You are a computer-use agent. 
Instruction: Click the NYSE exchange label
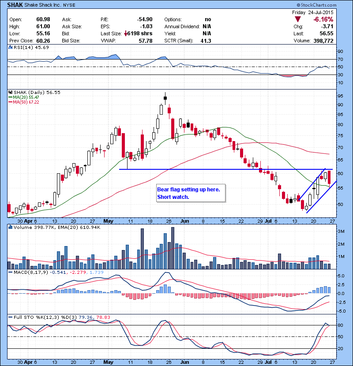(69, 5)
